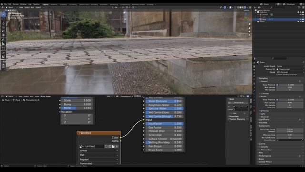Viewport: 305px width, 172px height.
Task: Open image file folder icon in Untitled node
Action: pos(113,146)
